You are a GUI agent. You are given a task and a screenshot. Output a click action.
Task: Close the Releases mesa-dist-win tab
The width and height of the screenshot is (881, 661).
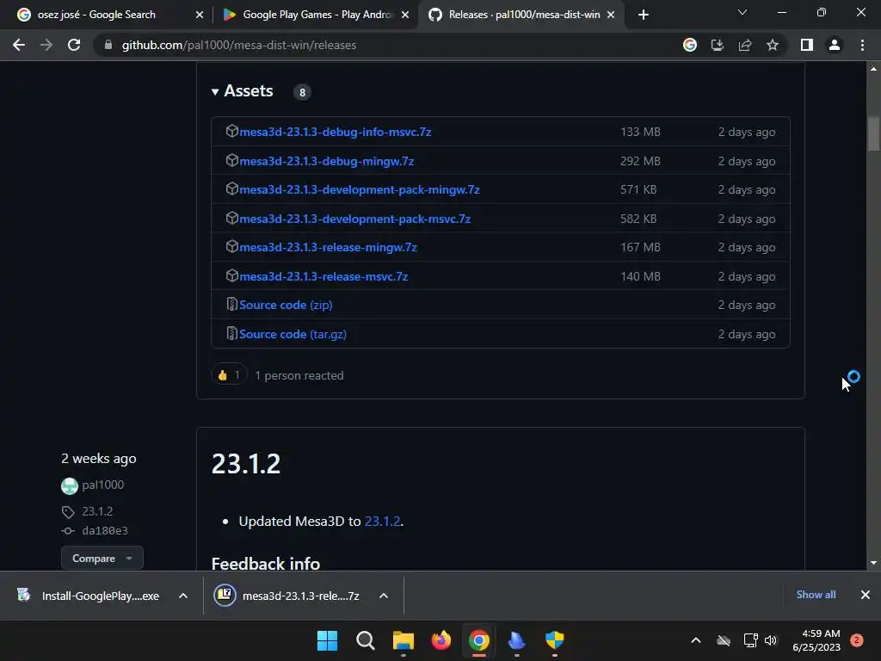coord(611,15)
